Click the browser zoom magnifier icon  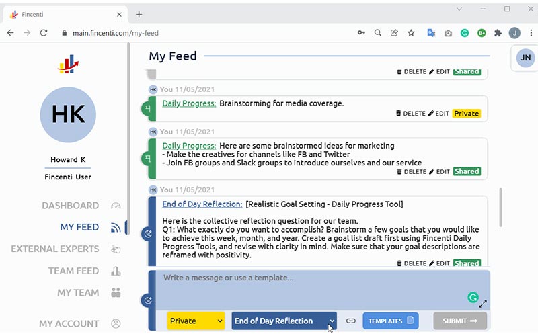coord(378,33)
